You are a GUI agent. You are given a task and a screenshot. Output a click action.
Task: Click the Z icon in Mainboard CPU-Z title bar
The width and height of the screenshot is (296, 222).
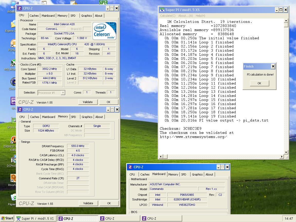(x=130, y=167)
